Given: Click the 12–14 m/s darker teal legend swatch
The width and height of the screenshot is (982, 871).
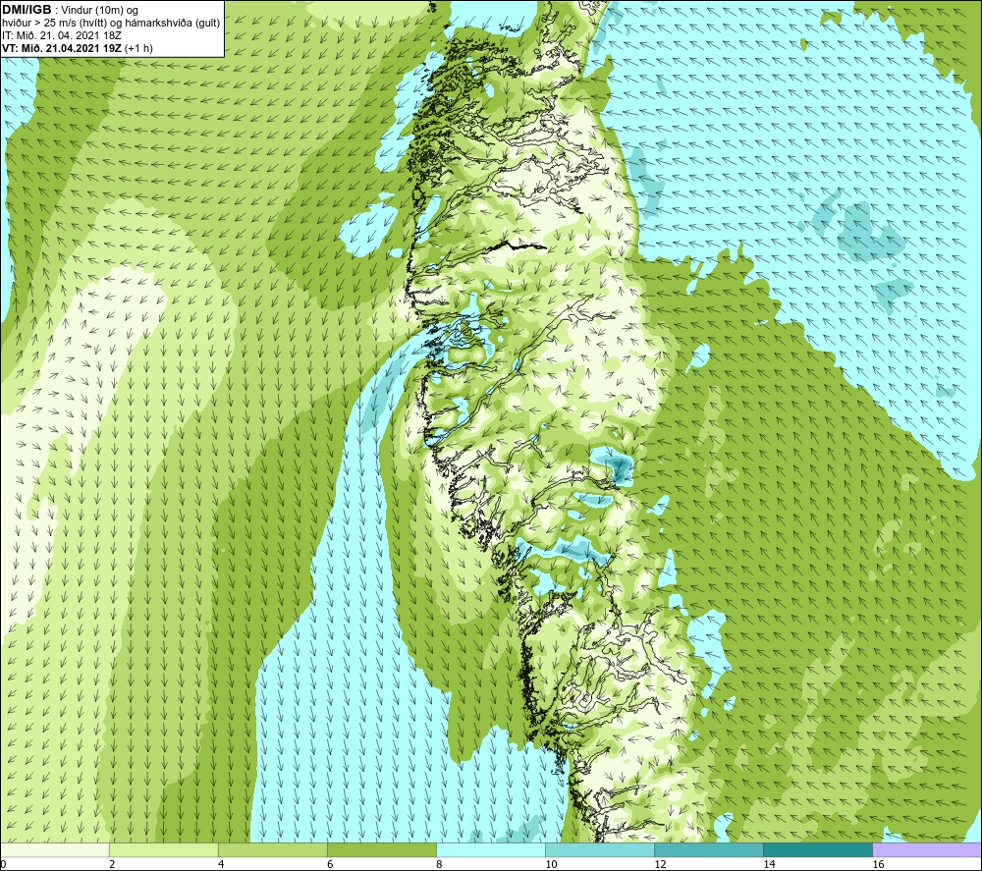Looking at the screenshot, I should coord(709,850).
